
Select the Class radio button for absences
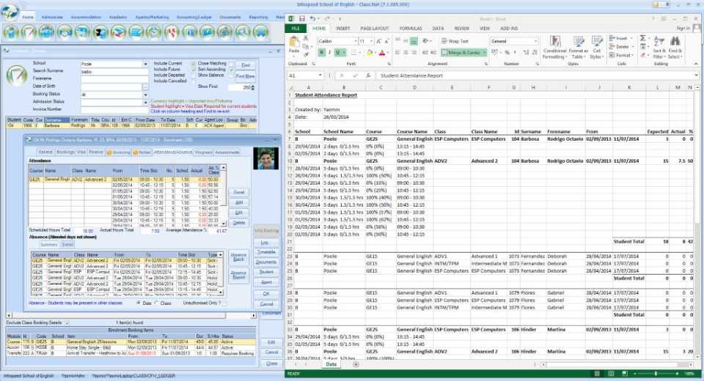click(x=157, y=303)
